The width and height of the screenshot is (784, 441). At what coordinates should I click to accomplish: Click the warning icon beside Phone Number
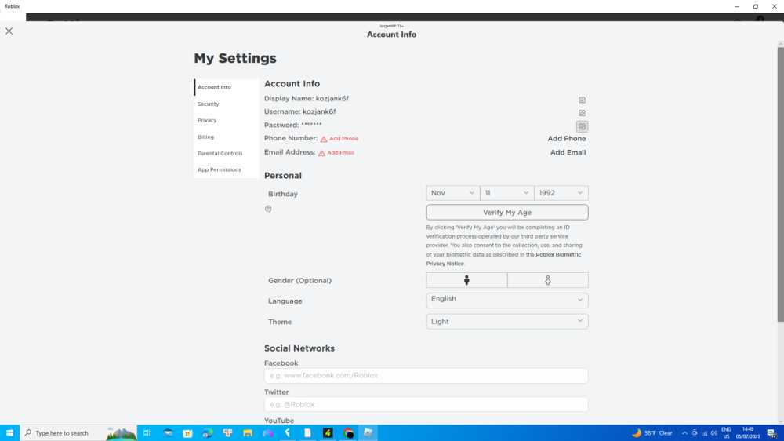click(x=324, y=139)
